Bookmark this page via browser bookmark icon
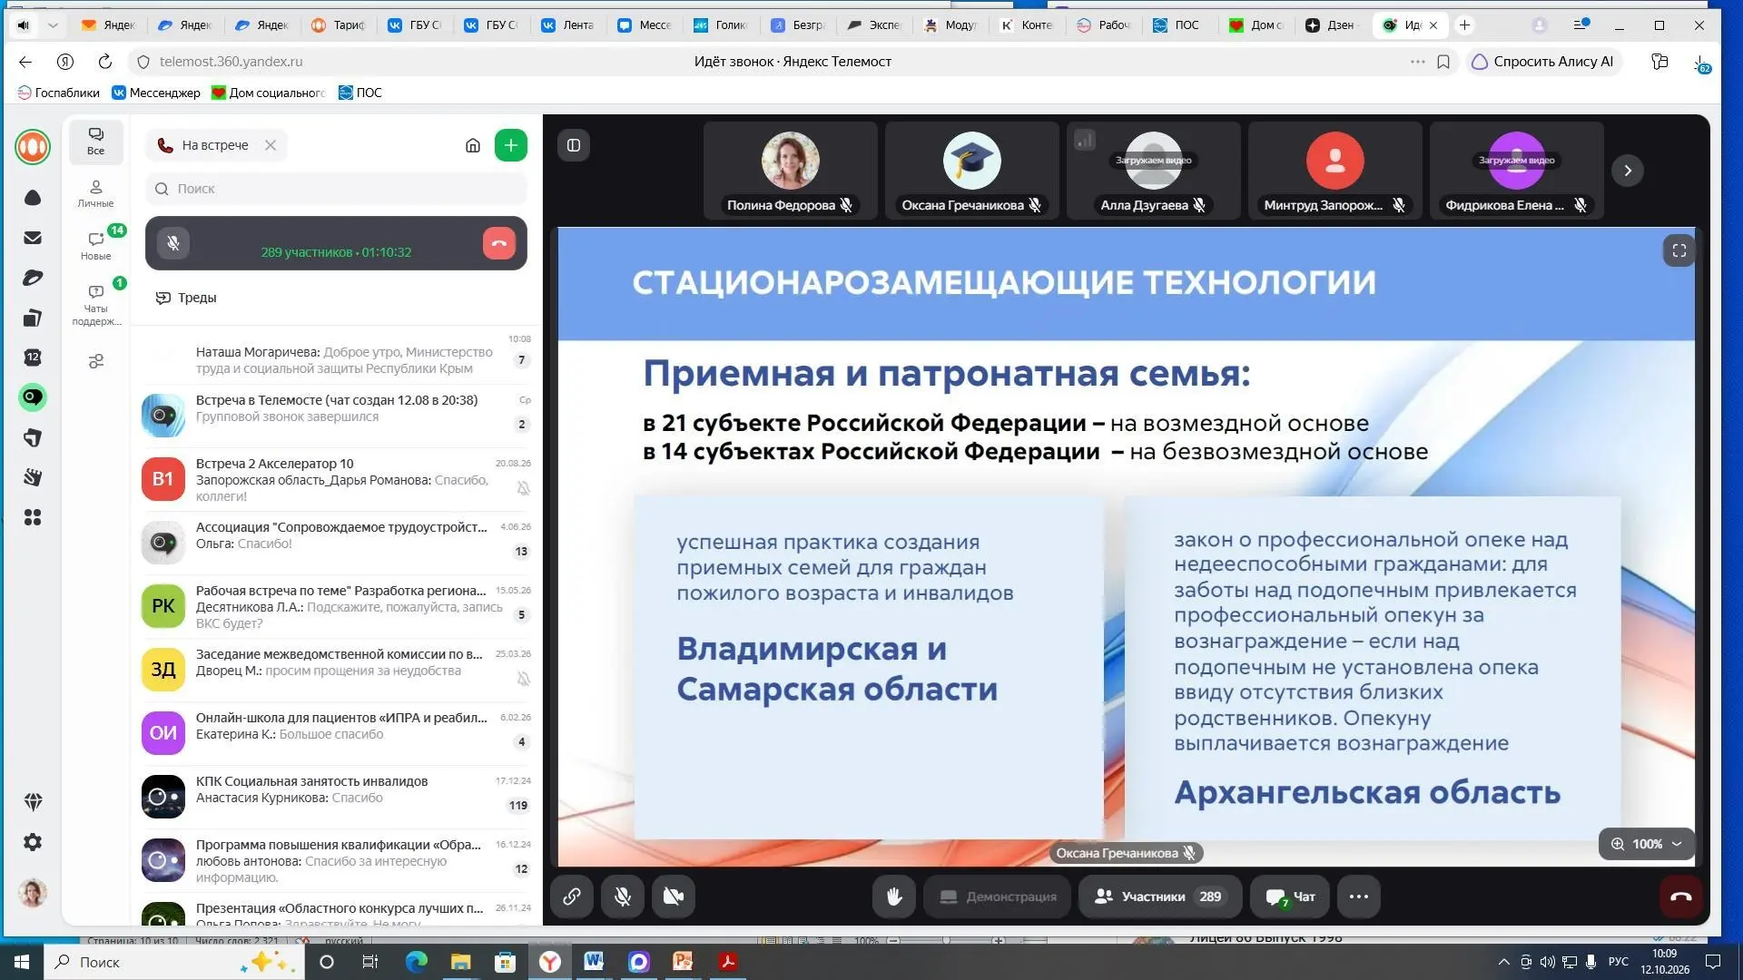The image size is (1743, 980). [x=1443, y=62]
